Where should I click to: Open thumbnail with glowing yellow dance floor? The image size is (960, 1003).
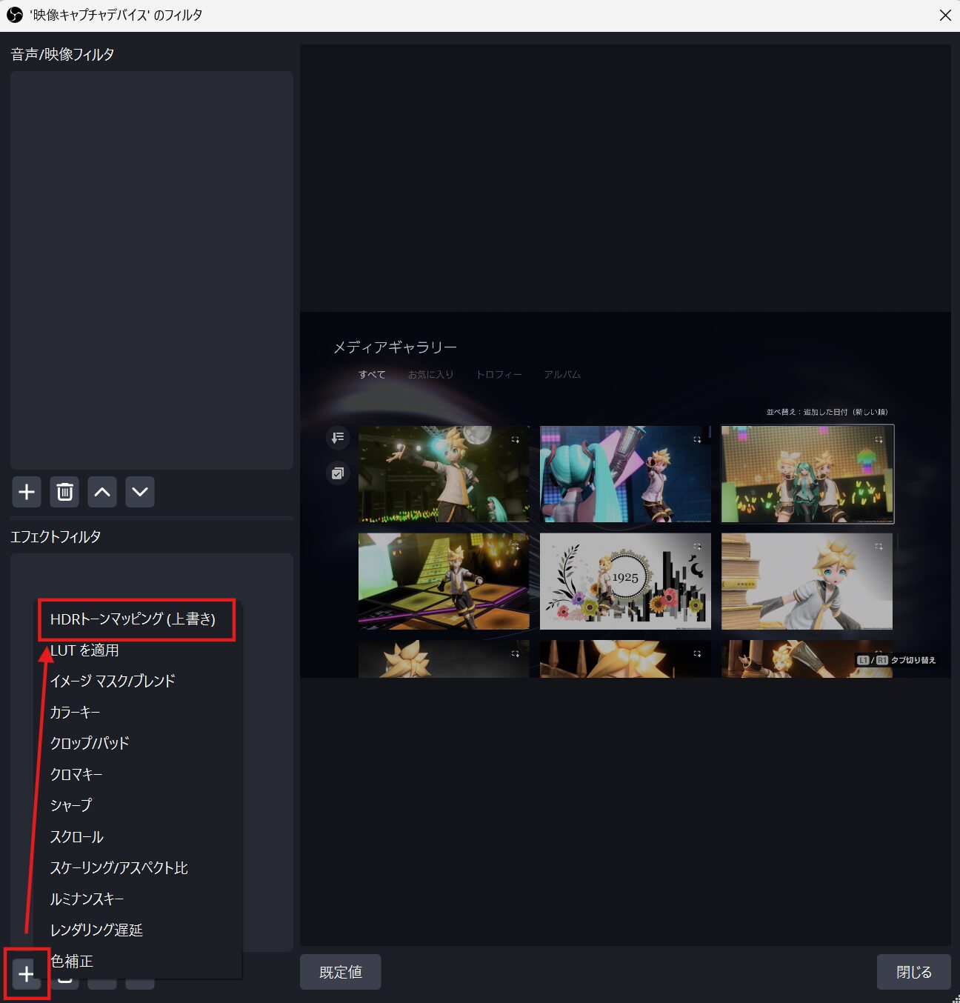point(444,582)
